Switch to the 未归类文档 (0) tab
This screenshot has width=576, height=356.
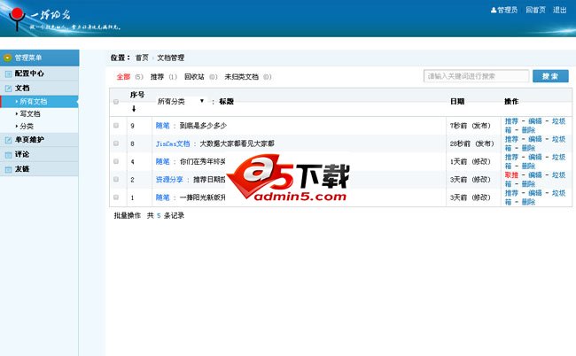[x=248, y=77]
